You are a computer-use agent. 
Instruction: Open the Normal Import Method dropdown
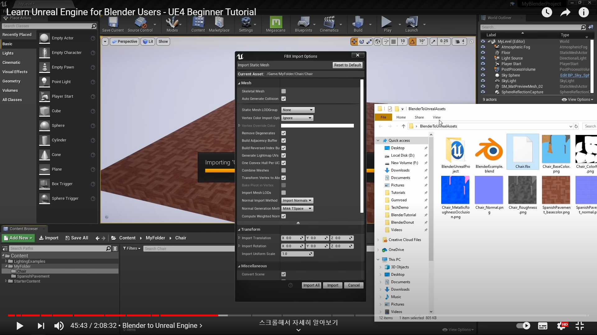click(x=297, y=200)
